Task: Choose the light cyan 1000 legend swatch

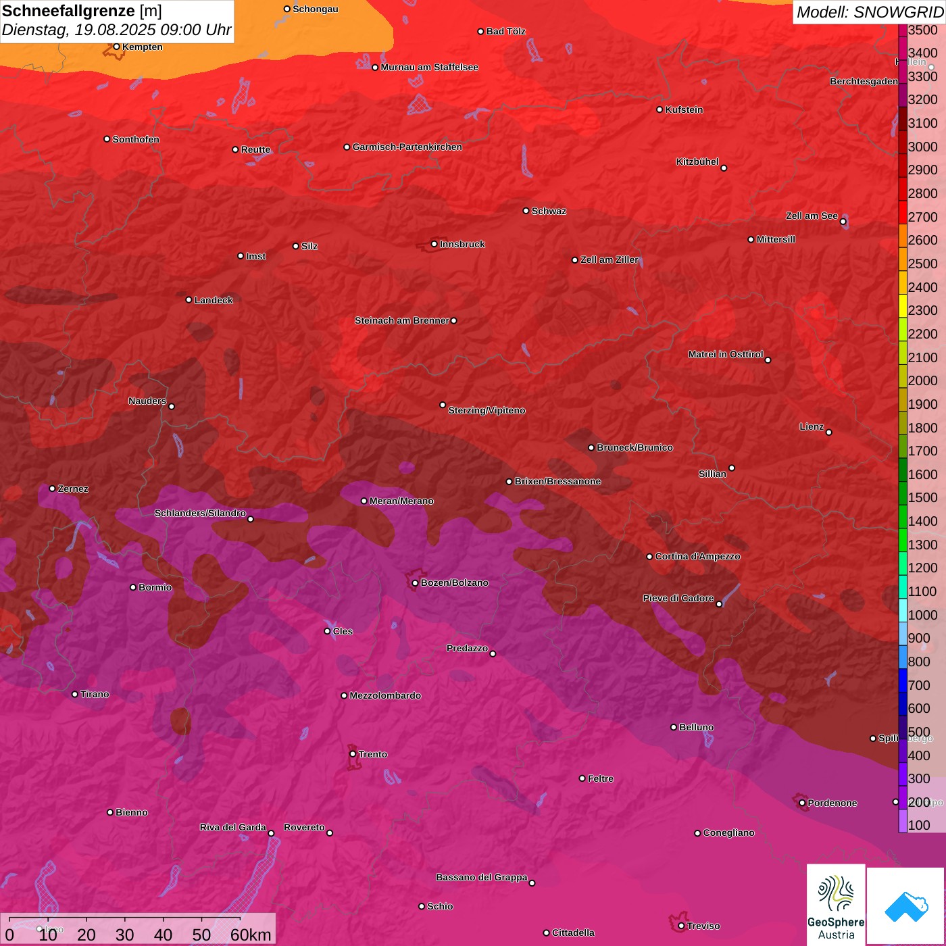Action: (x=903, y=610)
